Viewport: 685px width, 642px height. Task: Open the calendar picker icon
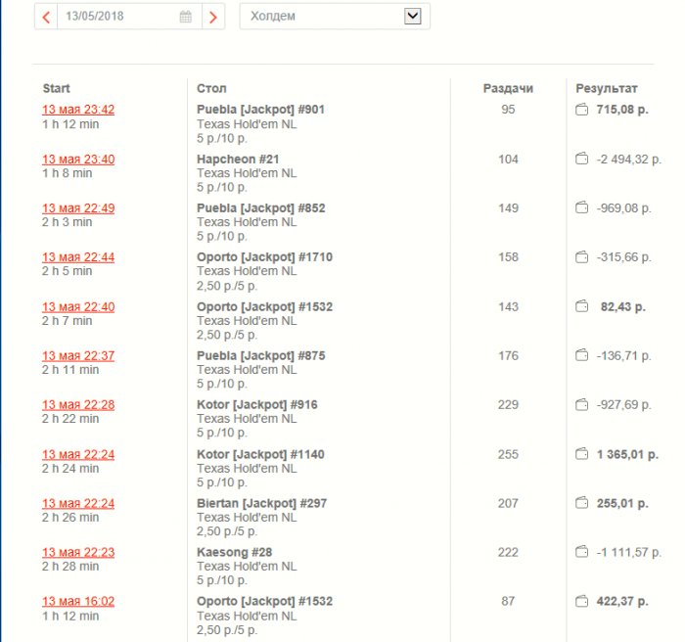click(186, 17)
